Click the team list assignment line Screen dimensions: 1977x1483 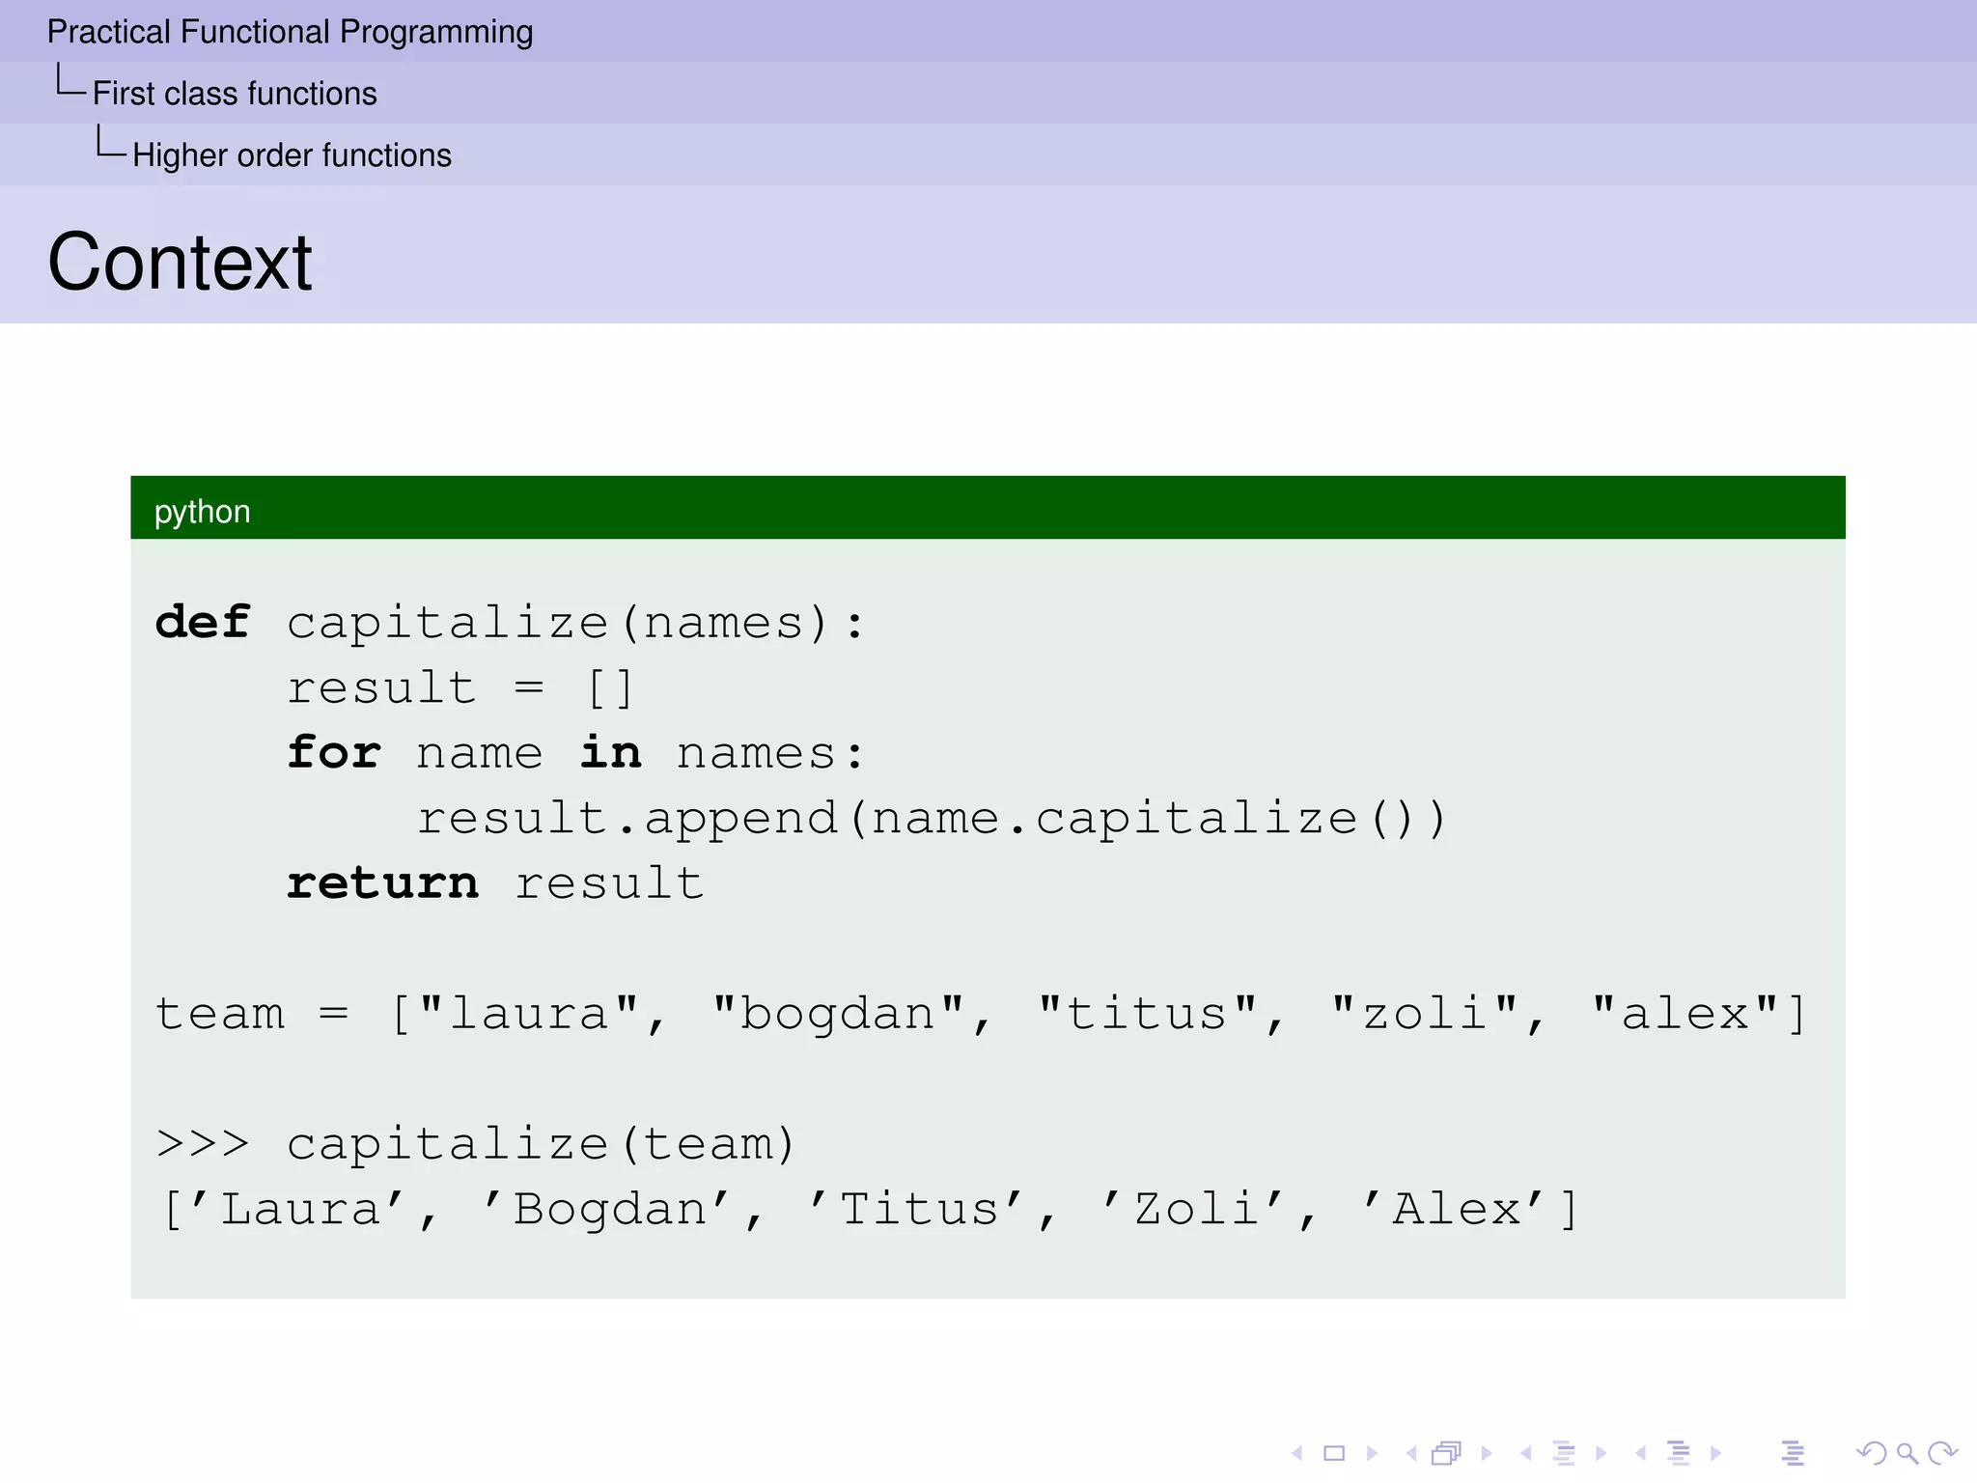pyautogui.click(x=980, y=1015)
